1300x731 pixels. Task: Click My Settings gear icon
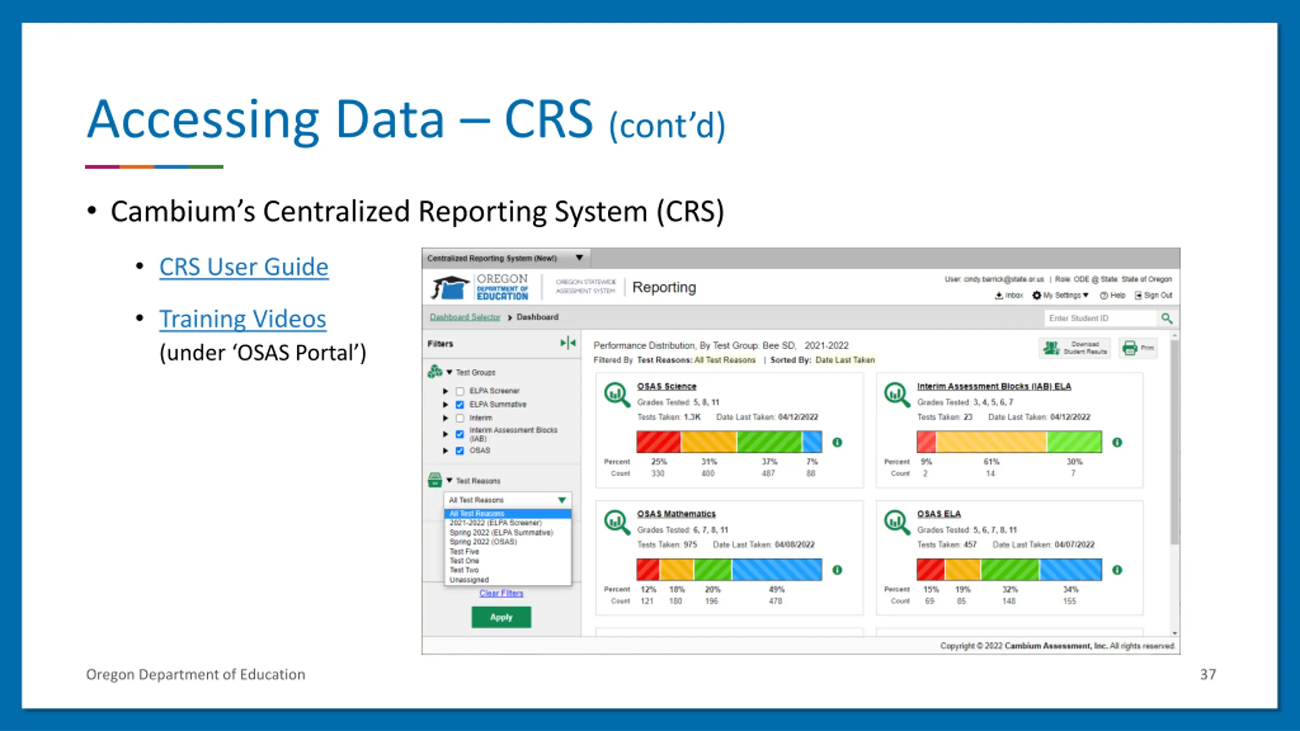pyautogui.click(x=1036, y=295)
